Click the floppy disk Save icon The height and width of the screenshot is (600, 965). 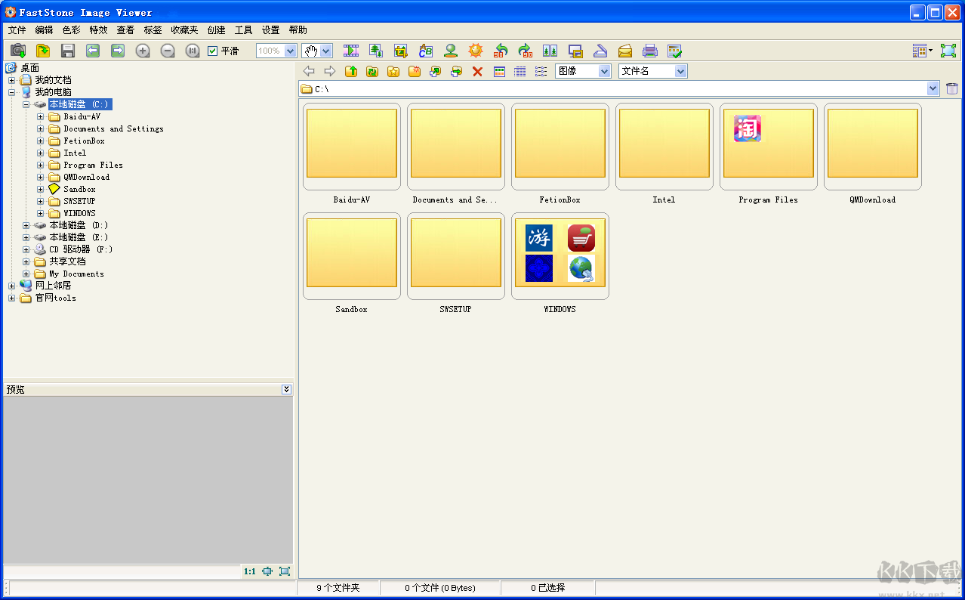[x=68, y=51]
